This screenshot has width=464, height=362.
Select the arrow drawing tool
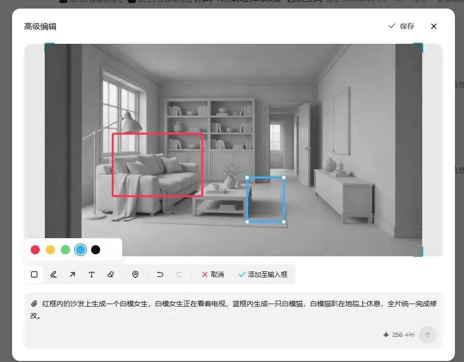coord(72,274)
